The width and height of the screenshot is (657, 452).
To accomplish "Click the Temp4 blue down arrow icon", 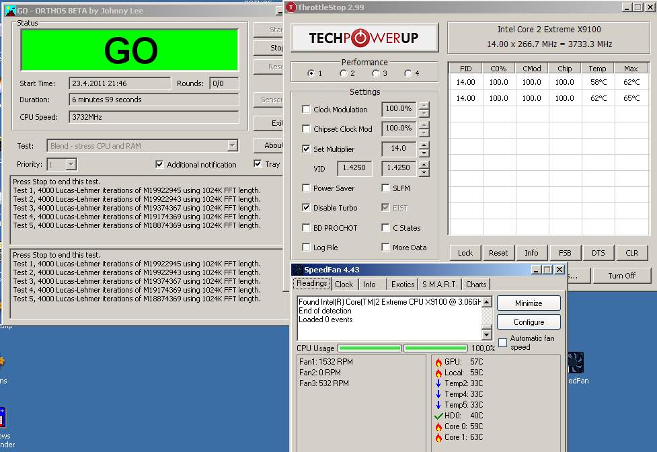I will 438,394.
